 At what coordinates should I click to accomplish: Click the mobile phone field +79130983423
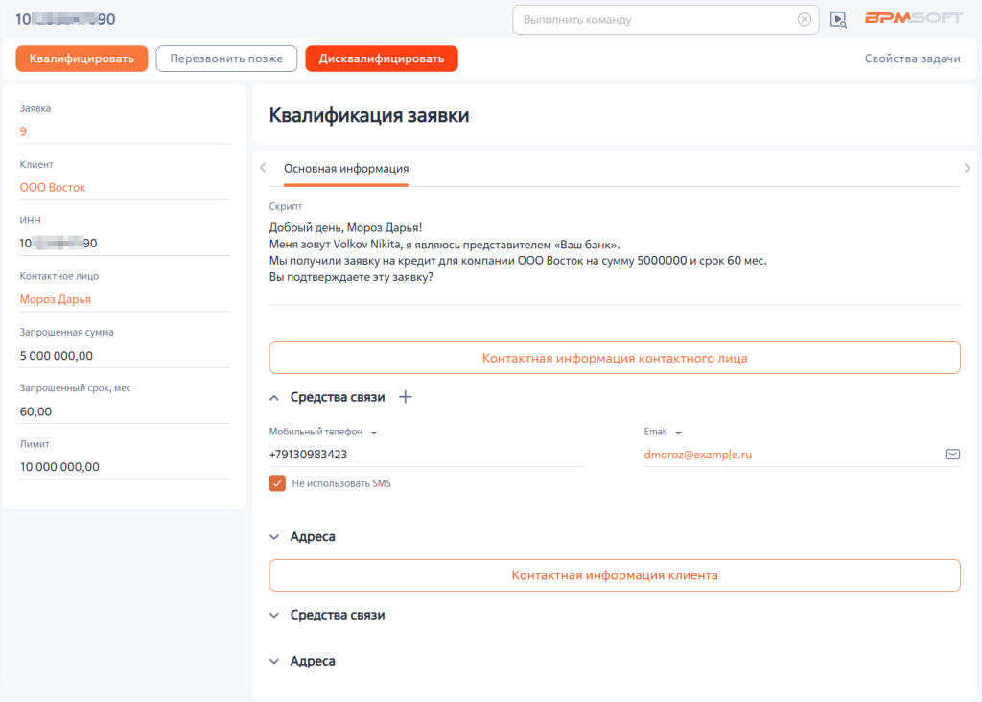(427, 455)
